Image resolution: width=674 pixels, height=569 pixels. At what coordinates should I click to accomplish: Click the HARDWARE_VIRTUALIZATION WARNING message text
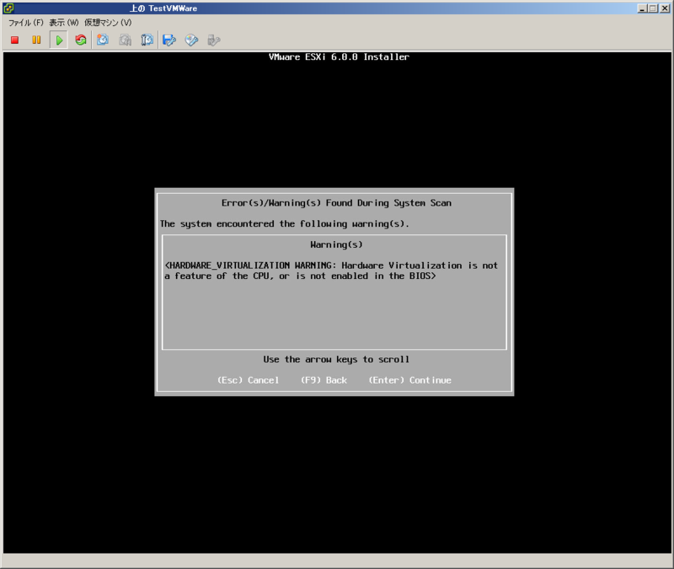click(x=331, y=271)
